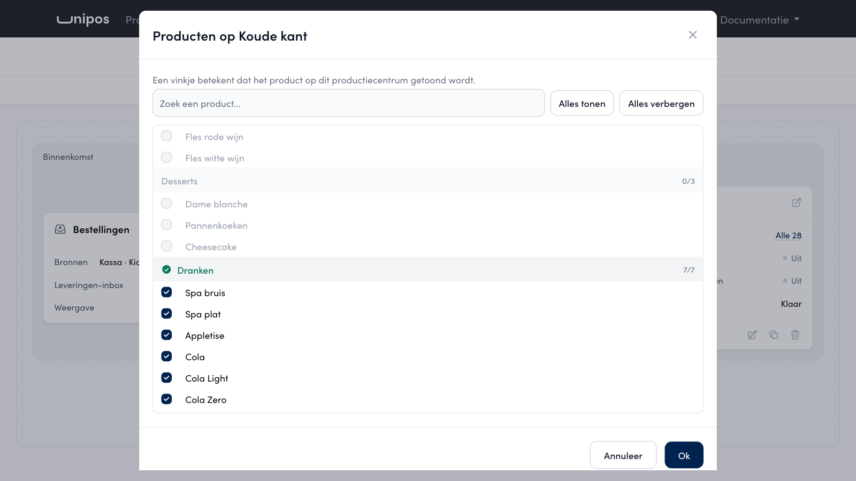Check the Fles rode wijn checkbox
The image size is (856, 481).
(x=166, y=136)
